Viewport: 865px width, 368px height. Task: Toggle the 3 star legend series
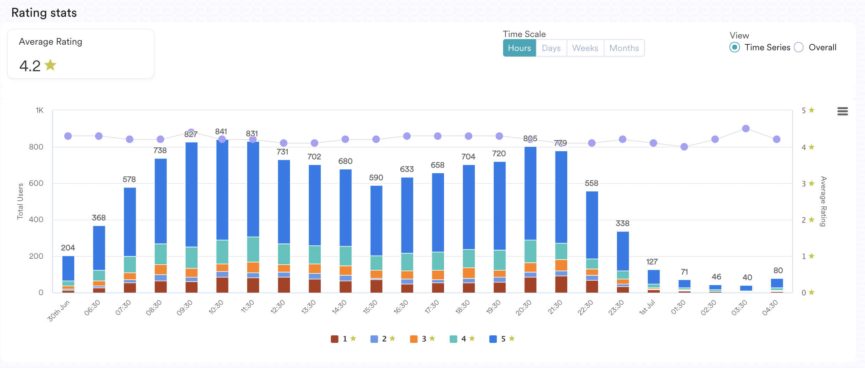pyautogui.click(x=423, y=339)
